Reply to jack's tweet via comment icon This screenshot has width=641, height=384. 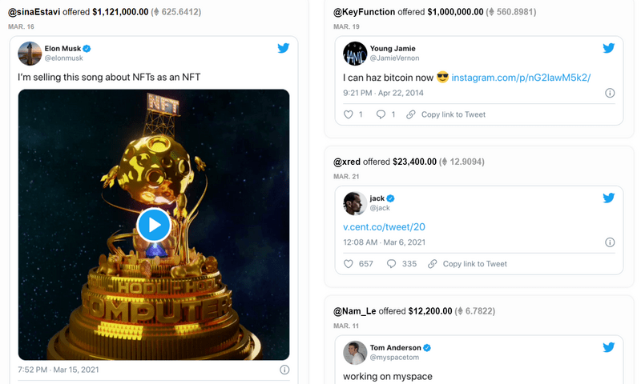[x=391, y=264]
